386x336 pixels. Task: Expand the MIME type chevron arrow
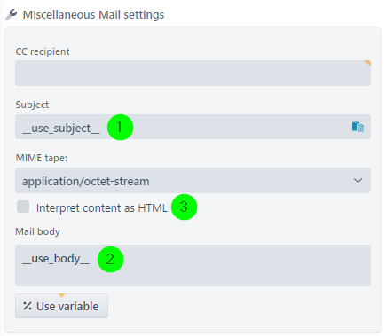(x=358, y=180)
